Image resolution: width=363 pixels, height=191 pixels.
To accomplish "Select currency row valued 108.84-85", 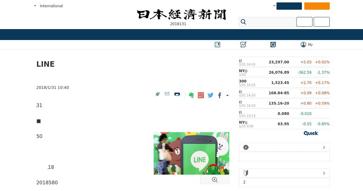I will pos(284,93).
